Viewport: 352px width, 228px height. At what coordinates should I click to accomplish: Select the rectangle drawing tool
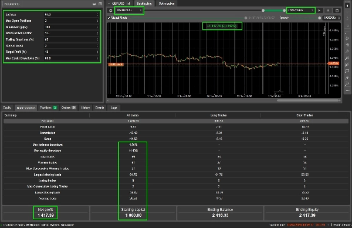coord(347,71)
